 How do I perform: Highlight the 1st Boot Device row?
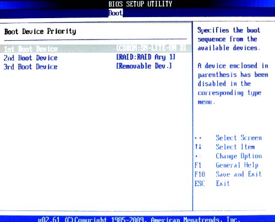point(96,49)
